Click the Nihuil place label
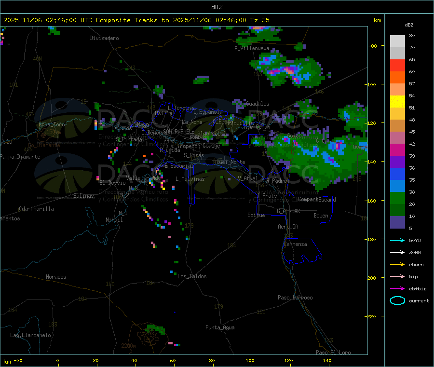The height and width of the screenshot is (367, 434). click(x=114, y=220)
